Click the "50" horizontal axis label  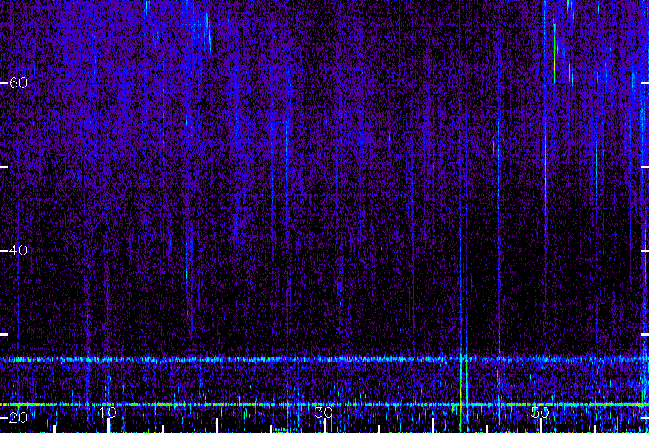tap(541, 412)
